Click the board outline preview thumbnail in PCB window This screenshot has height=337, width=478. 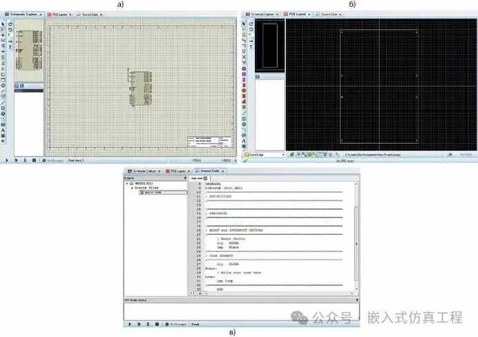click(270, 46)
